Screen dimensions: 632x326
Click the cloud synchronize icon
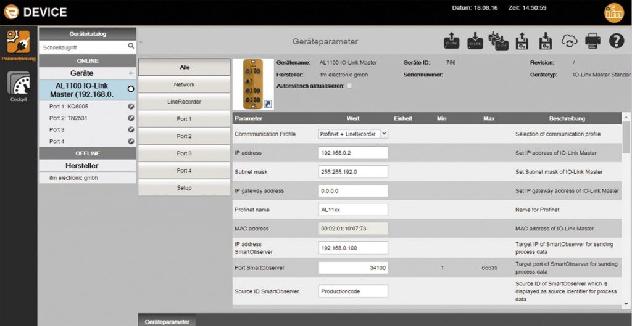pyautogui.click(x=569, y=41)
